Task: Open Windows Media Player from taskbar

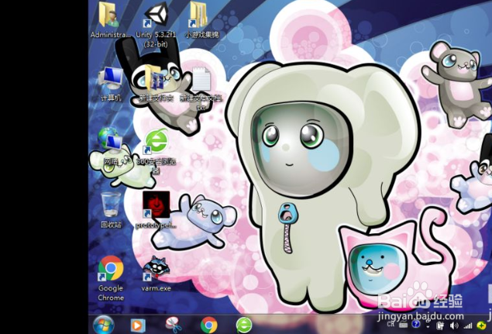Action: click(138, 325)
